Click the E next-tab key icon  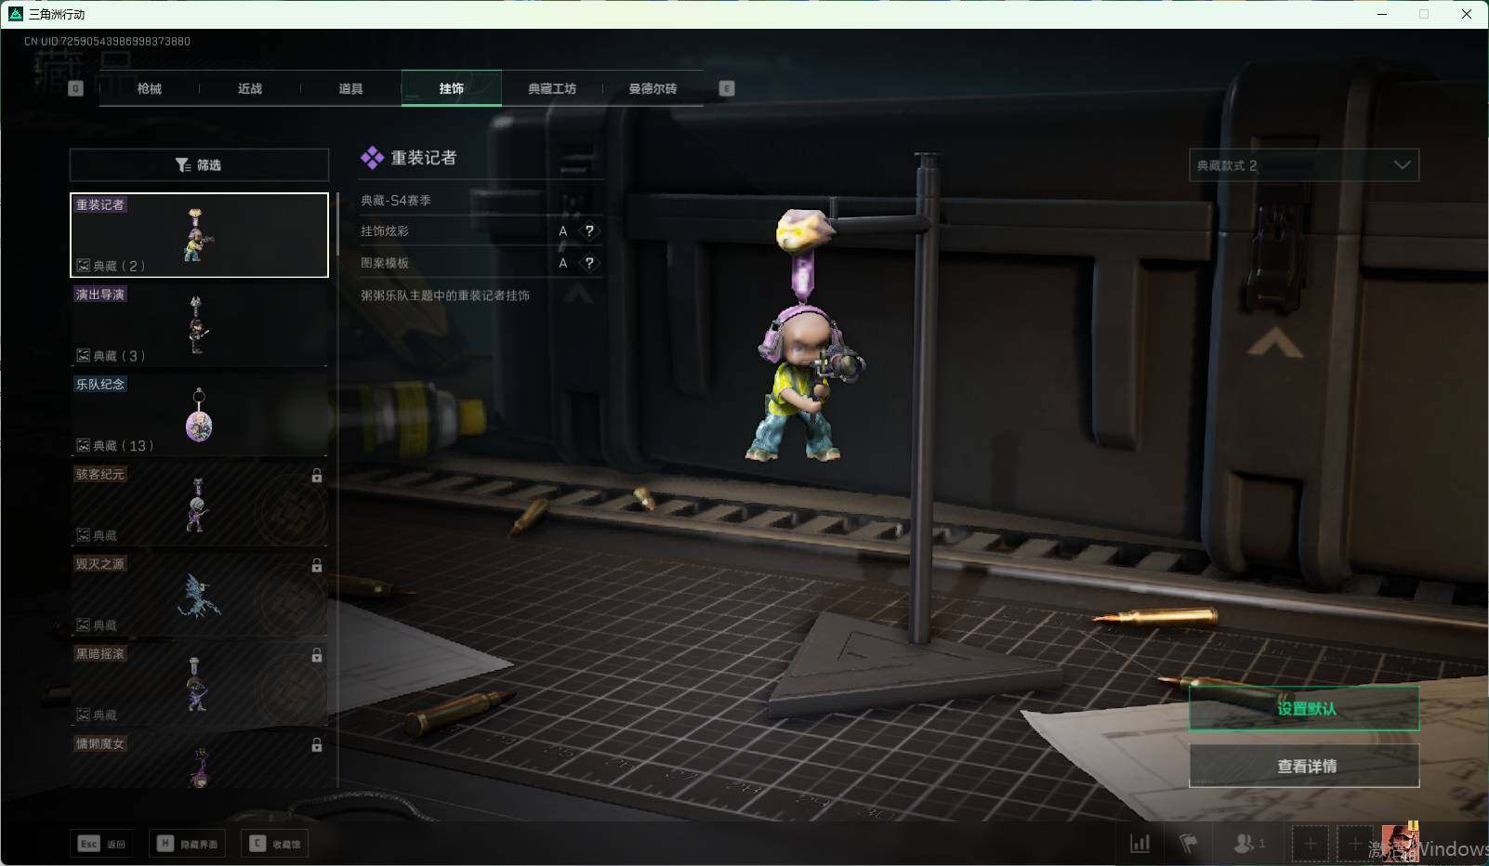coord(727,88)
